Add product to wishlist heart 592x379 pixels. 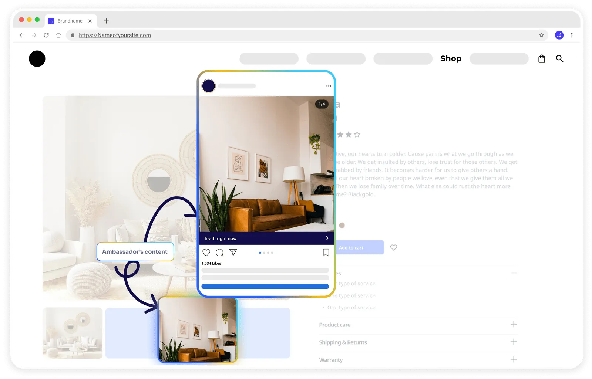(x=394, y=247)
